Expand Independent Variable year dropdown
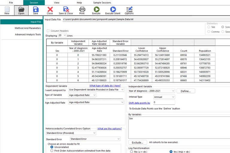The height and width of the screenshot is (153, 230). (152, 91)
